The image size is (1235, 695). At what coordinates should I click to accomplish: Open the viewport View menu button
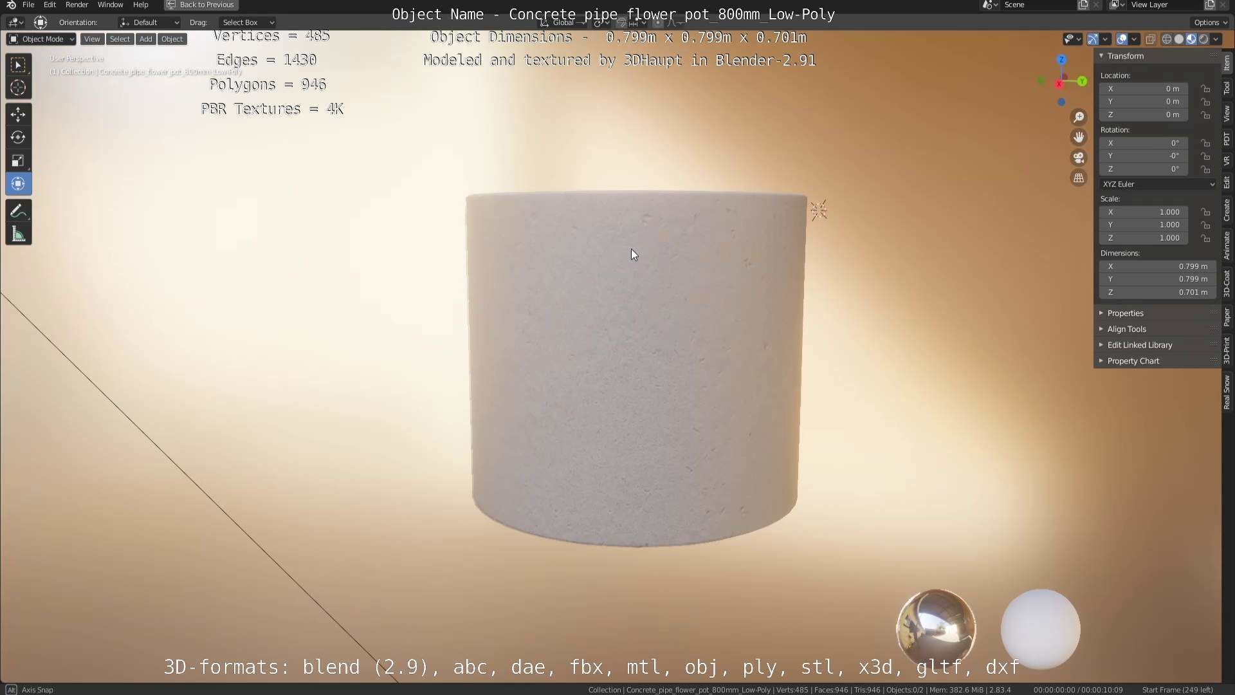point(92,39)
